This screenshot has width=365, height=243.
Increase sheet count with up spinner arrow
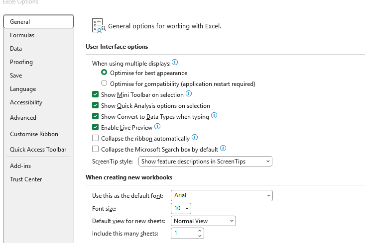point(200,231)
